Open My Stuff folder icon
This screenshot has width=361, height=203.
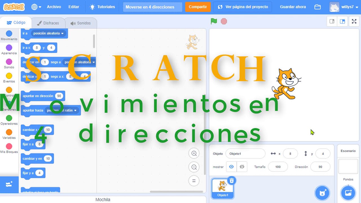pyautogui.click(x=318, y=7)
